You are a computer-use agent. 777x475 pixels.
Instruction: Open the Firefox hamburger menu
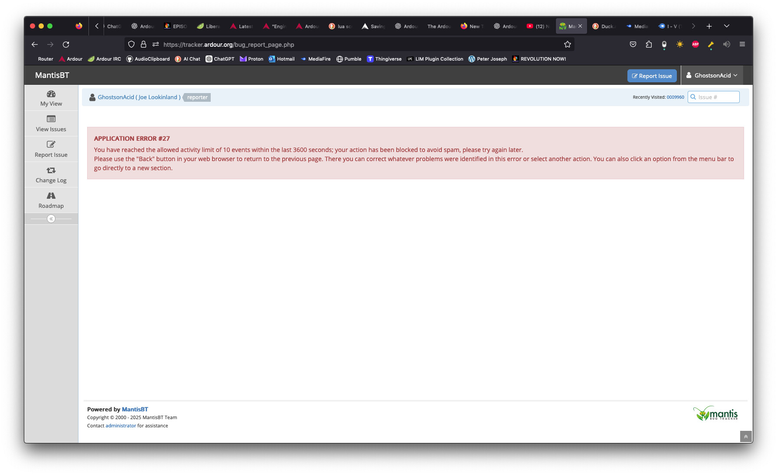click(x=742, y=44)
